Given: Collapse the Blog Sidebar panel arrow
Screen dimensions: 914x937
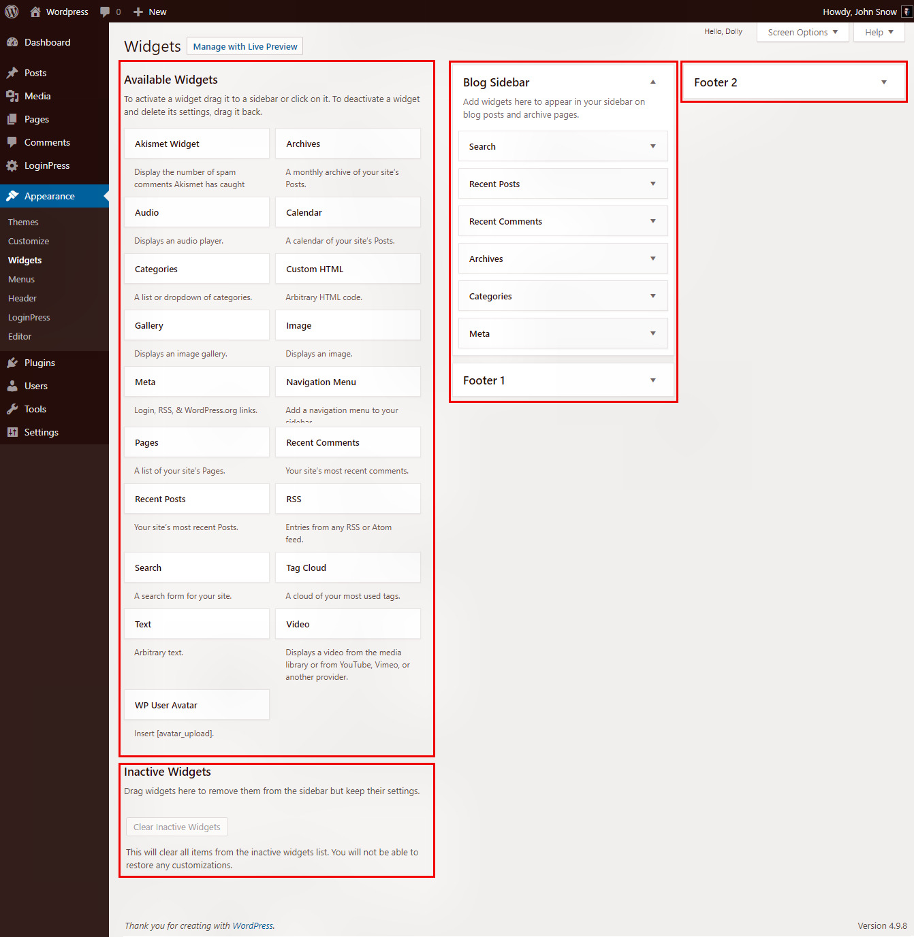Looking at the screenshot, I should tap(652, 82).
